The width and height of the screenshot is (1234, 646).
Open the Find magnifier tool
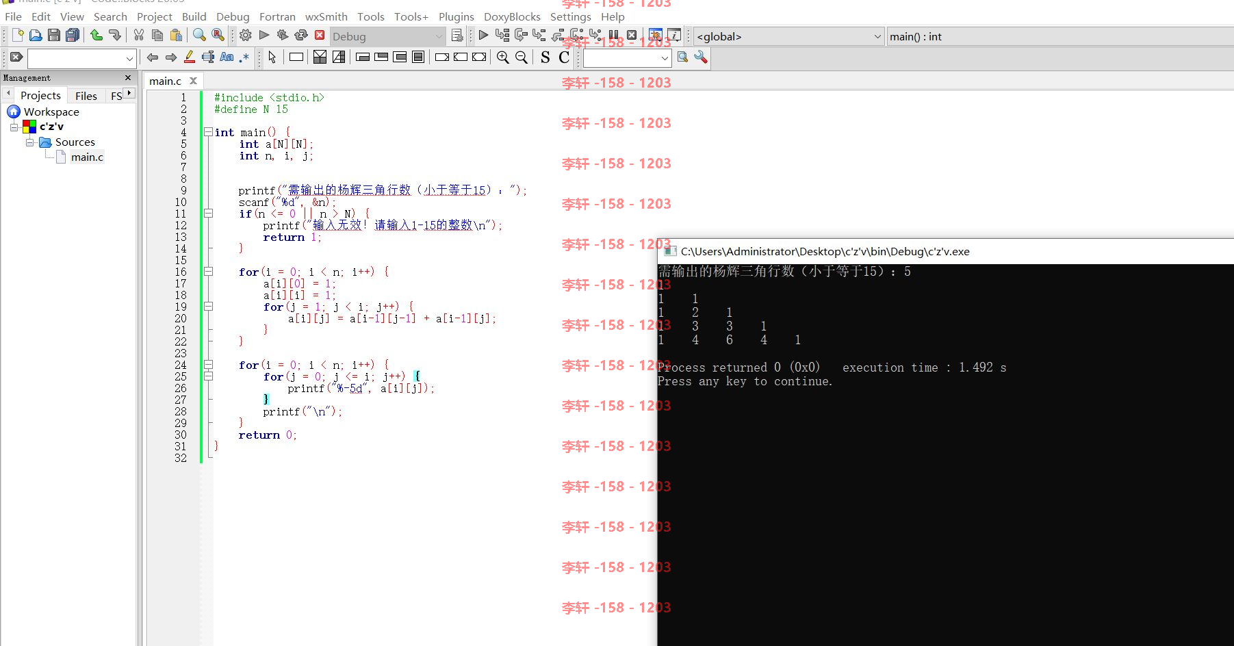199,35
